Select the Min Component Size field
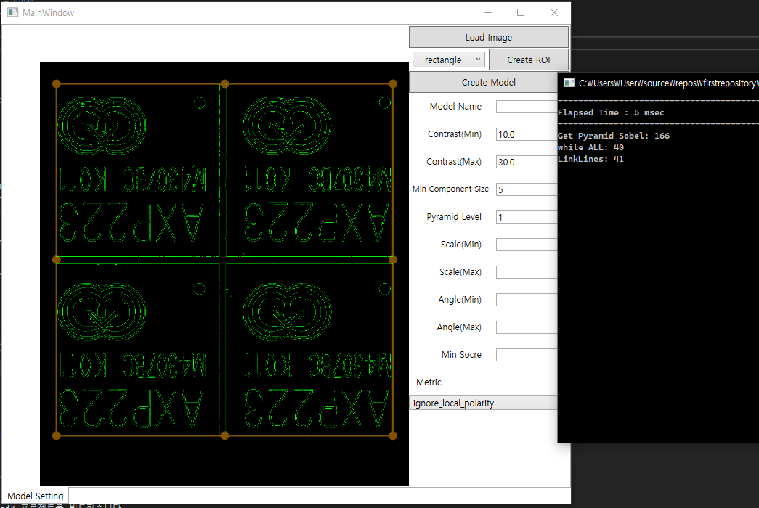The height and width of the screenshot is (508, 759). (x=527, y=189)
